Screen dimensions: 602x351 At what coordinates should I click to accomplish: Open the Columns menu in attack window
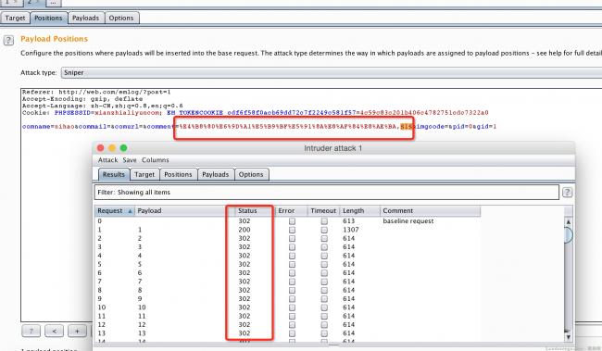pyautogui.click(x=155, y=160)
